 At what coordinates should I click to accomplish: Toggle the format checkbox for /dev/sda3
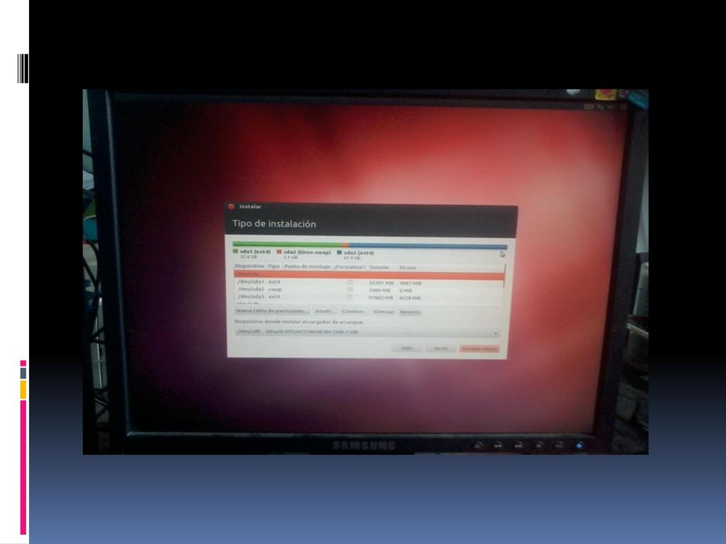pos(350,297)
